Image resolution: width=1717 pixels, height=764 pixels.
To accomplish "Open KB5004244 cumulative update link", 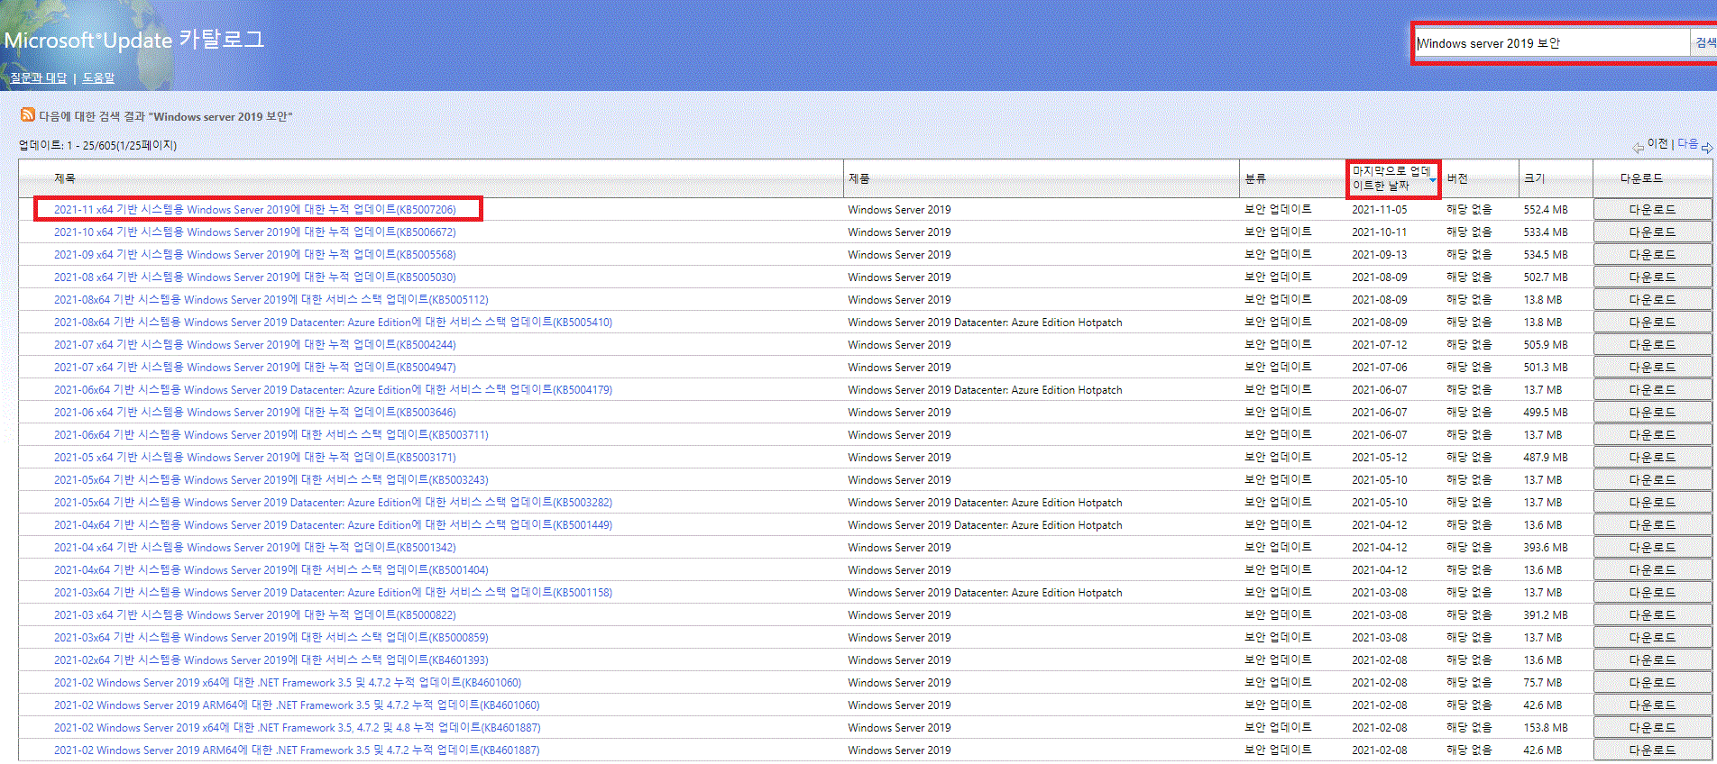I will point(255,344).
